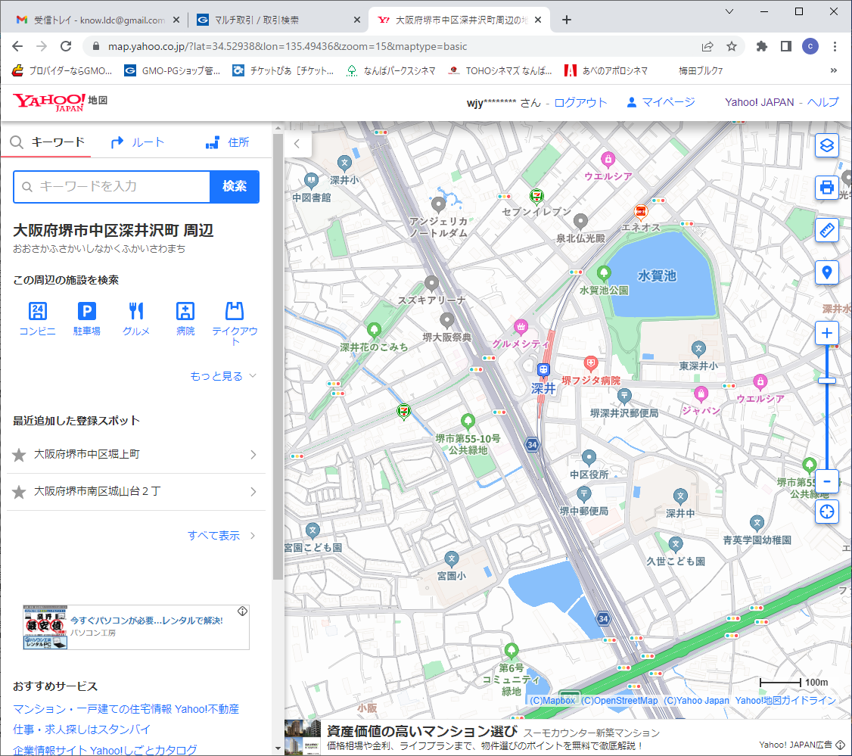The image size is (852, 756).
Task: Click the print map icon
Action: (x=827, y=187)
